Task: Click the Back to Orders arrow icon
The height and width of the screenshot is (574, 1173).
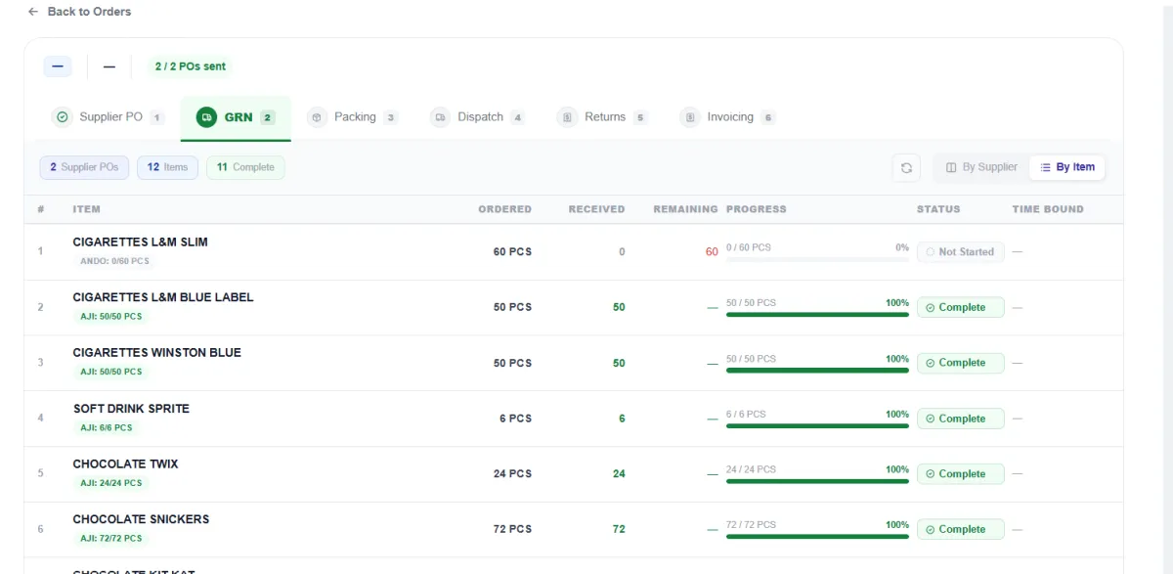Action: (x=33, y=12)
